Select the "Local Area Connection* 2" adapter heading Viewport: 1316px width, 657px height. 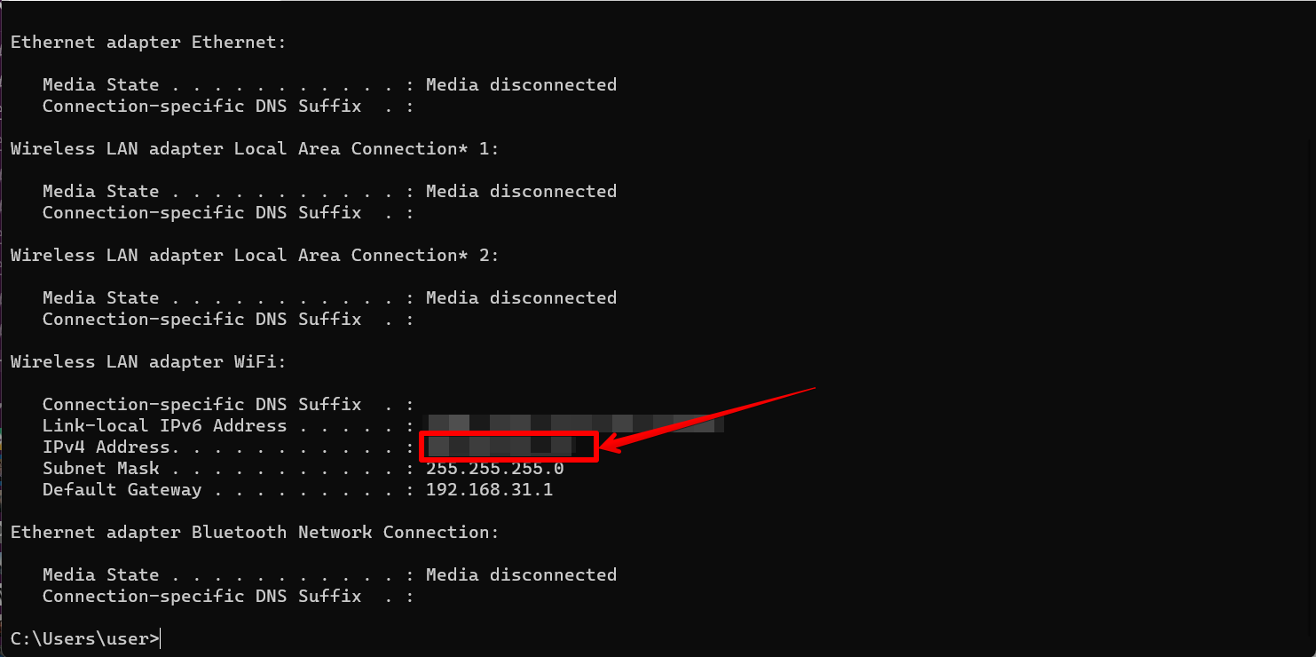[x=255, y=255]
